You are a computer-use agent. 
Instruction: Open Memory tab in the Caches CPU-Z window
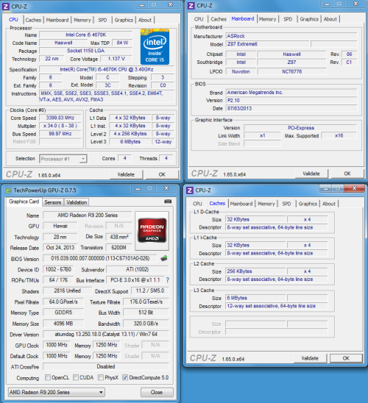click(x=266, y=204)
